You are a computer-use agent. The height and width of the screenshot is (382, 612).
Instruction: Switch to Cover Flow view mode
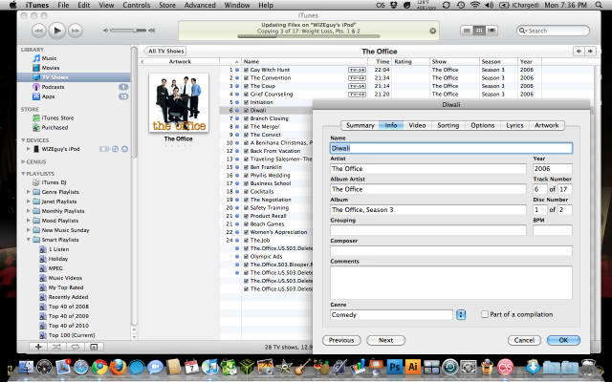492,31
